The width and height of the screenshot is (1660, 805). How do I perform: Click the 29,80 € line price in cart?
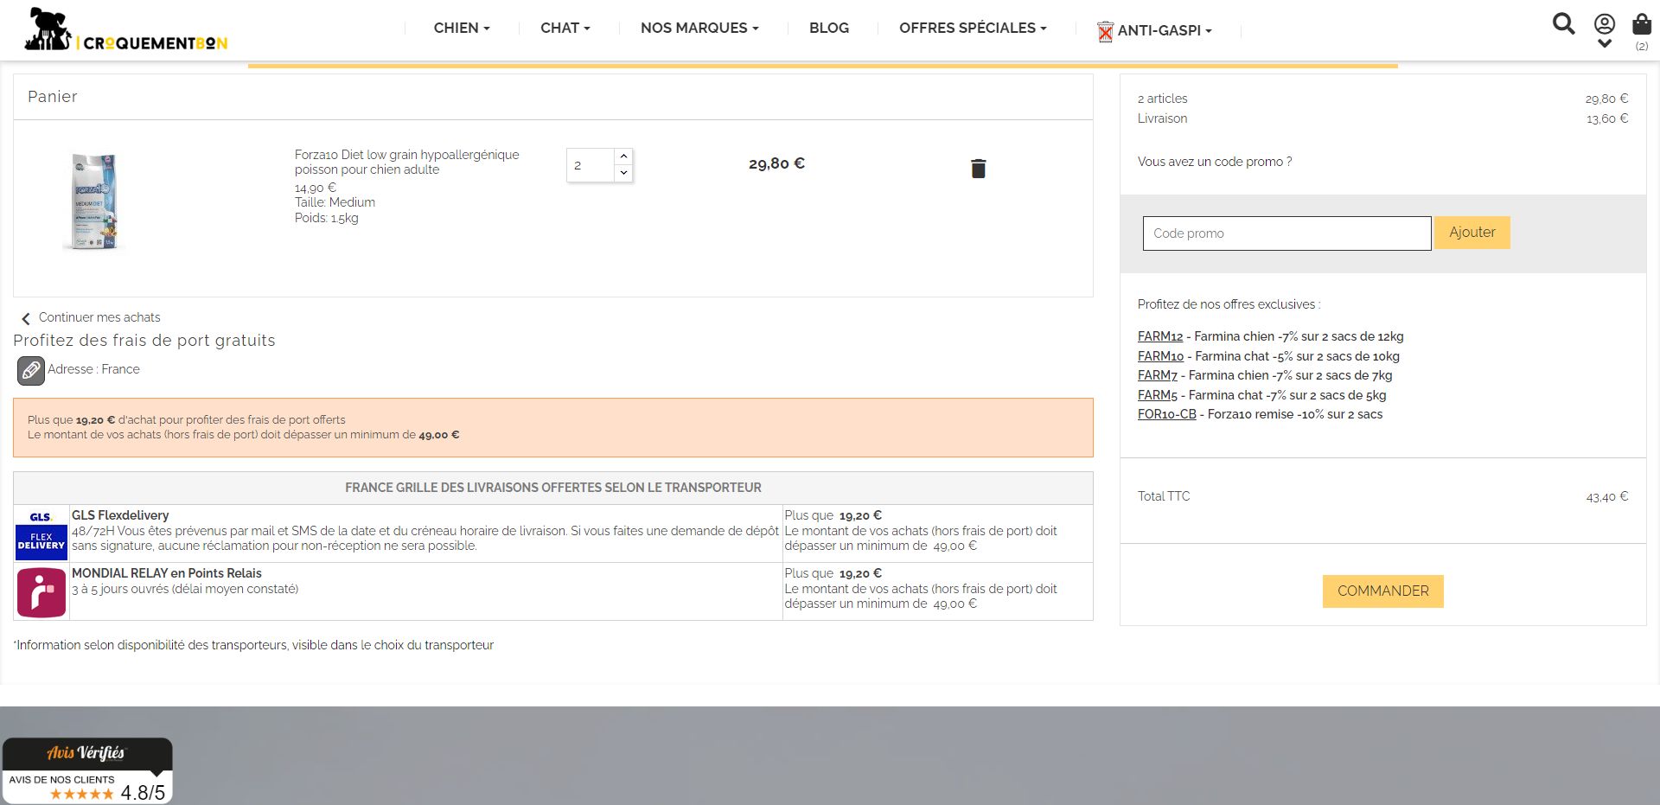point(776,163)
